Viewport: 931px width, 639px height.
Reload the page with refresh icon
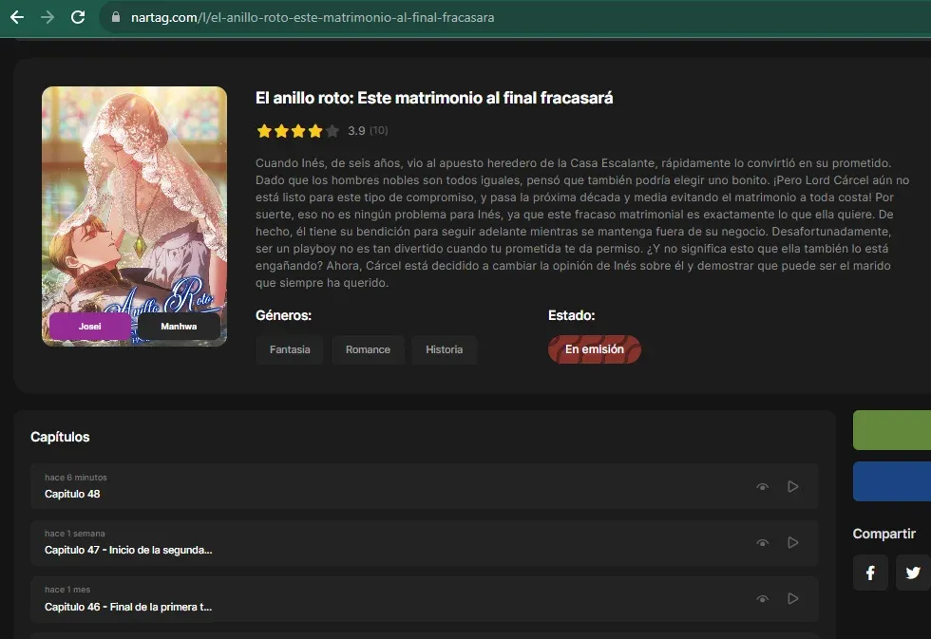[x=78, y=17]
